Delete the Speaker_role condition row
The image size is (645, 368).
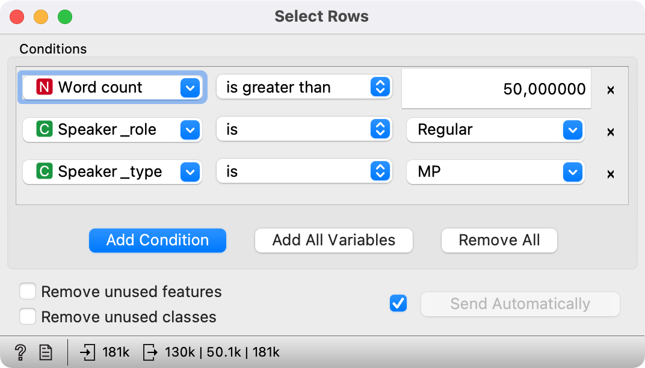(x=610, y=132)
